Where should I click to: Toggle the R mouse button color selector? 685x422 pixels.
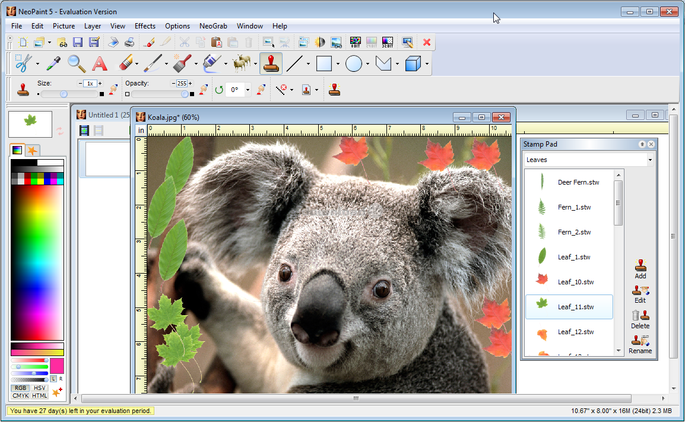point(61,379)
